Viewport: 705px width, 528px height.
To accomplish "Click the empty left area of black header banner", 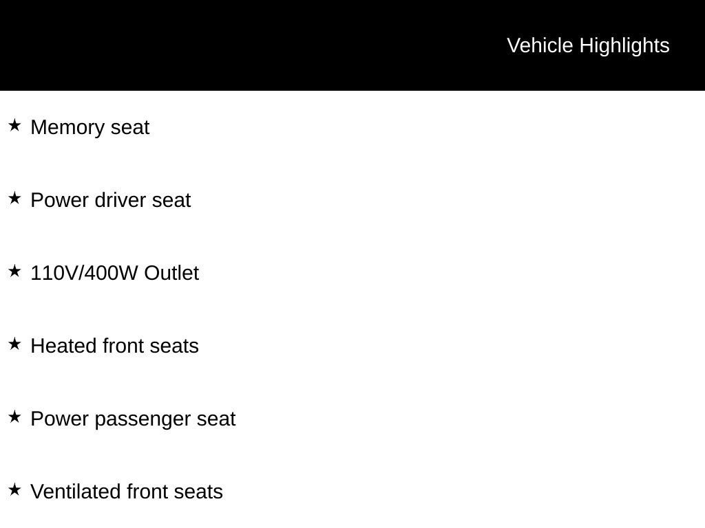I will (207, 45).
